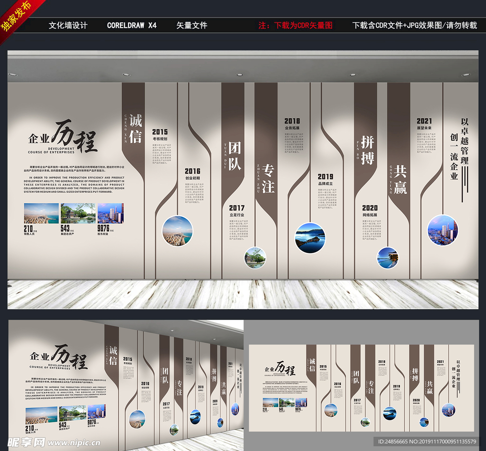Screen dimensions: 486x451
Task: Click the circular city photo below 2021 on large wall
Action: 442,230
